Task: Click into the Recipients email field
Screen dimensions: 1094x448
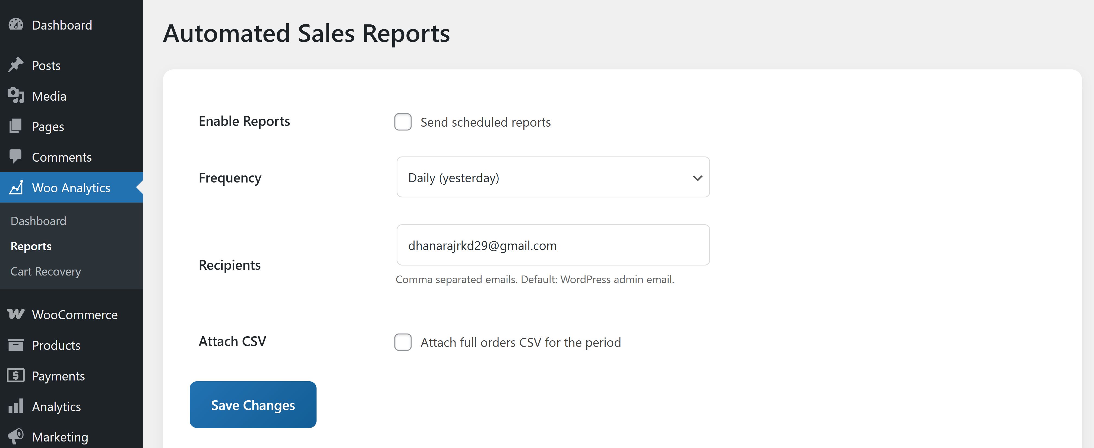Action: pos(552,245)
